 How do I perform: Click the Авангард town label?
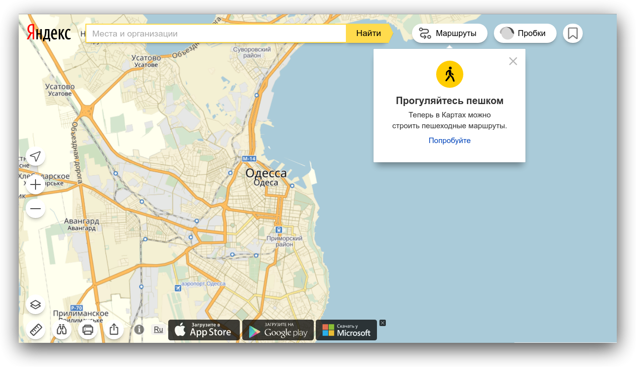[x=82, y=221]
